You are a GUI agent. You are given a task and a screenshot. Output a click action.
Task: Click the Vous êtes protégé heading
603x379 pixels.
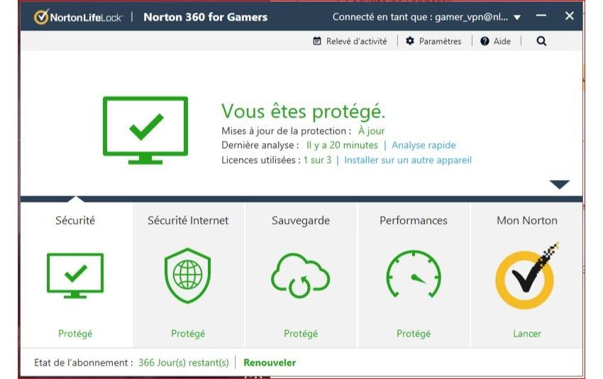click(303, 111)
